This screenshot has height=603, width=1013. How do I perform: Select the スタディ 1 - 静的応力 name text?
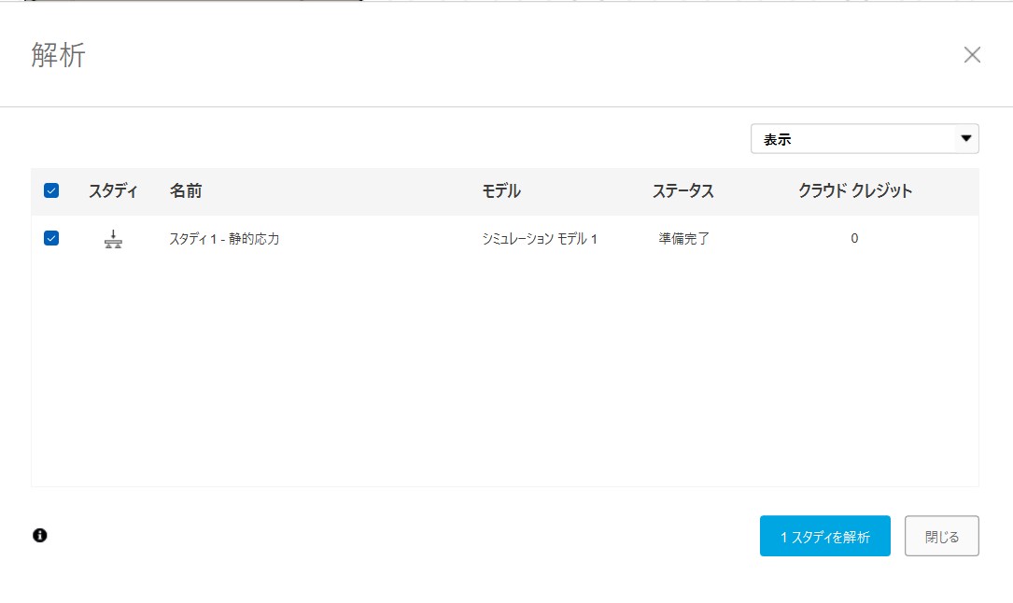tap(224, 239)
